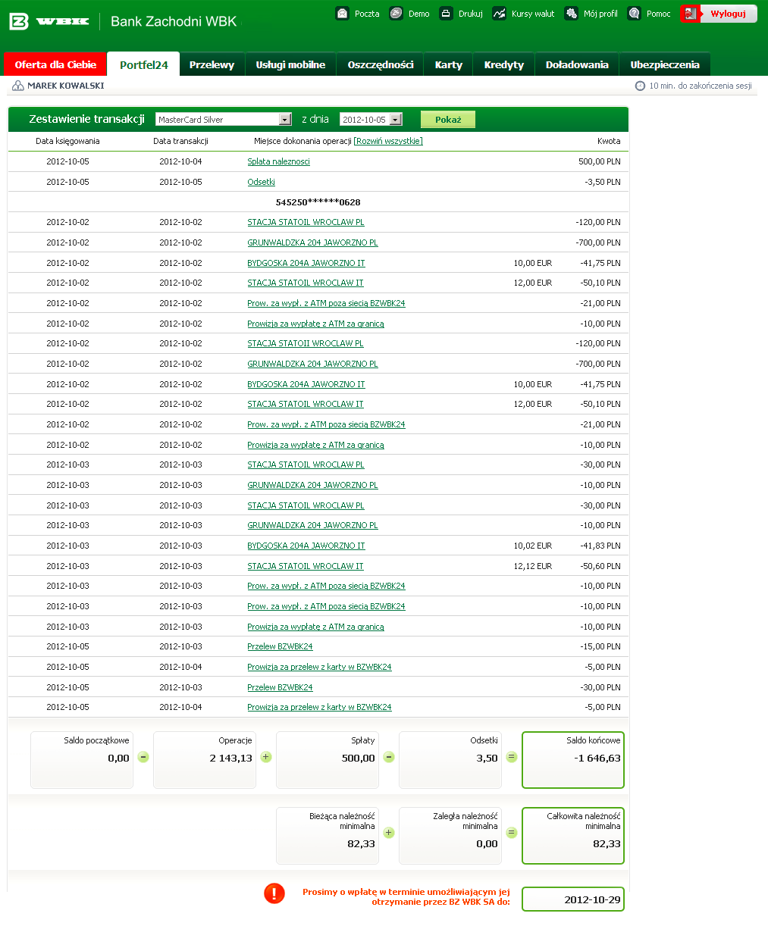Click the Demo icon
768x929 pixels.
point(397,14)
